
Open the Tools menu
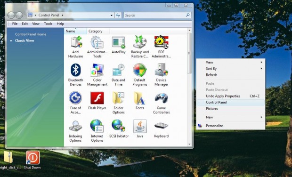[48, 24]
